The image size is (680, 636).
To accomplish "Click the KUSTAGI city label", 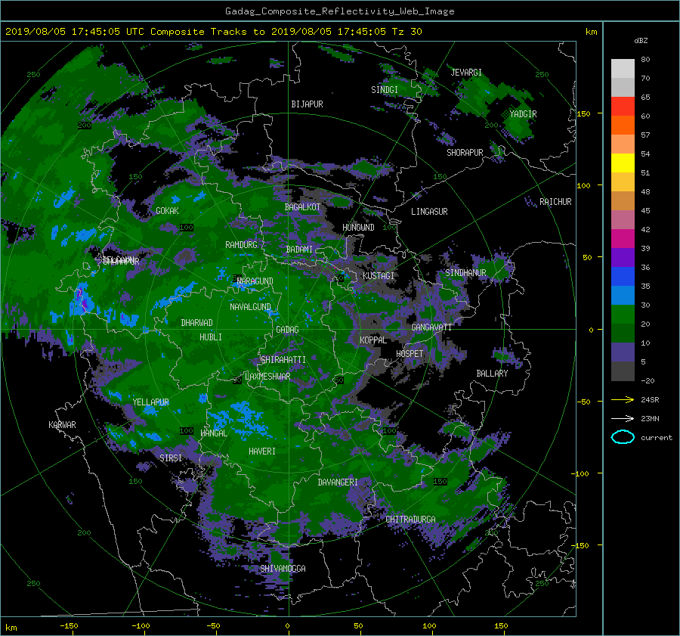I will coord(379,276).
